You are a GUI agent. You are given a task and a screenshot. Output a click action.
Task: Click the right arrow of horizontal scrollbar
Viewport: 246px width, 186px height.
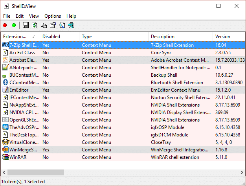click(242, 172)
